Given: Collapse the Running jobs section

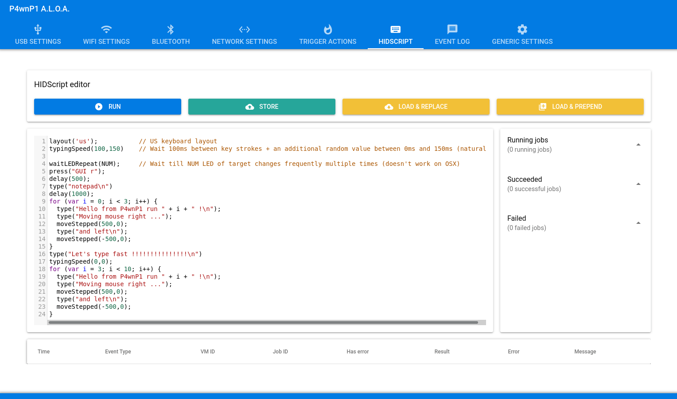Looking at the screenshot, I should point(638,145).
